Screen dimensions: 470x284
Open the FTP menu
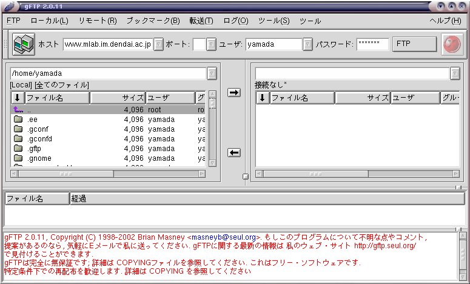coord(13,21)
